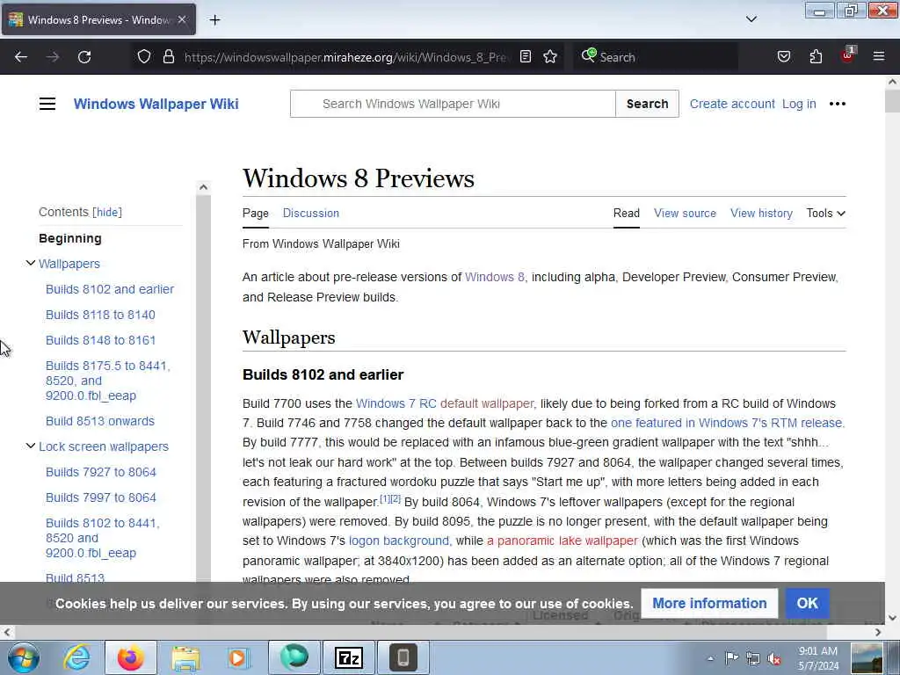Open View history tab
This screenshot has height=675, width=900.
[x=761, y=213]
